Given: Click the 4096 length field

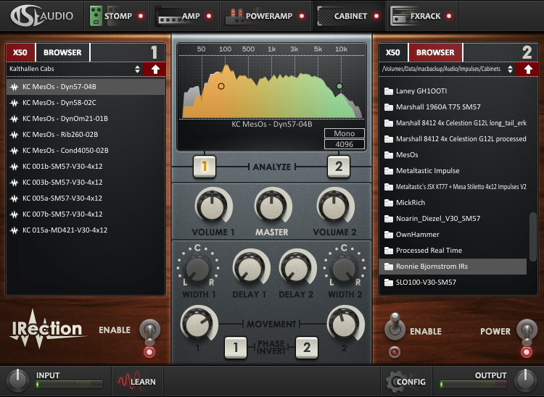Looking at the screenshot, I should point(344,144).
